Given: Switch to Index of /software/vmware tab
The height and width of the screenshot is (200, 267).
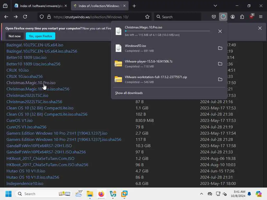Looking at the screenshot, I should pyautogui.click(x=41, y=6).
